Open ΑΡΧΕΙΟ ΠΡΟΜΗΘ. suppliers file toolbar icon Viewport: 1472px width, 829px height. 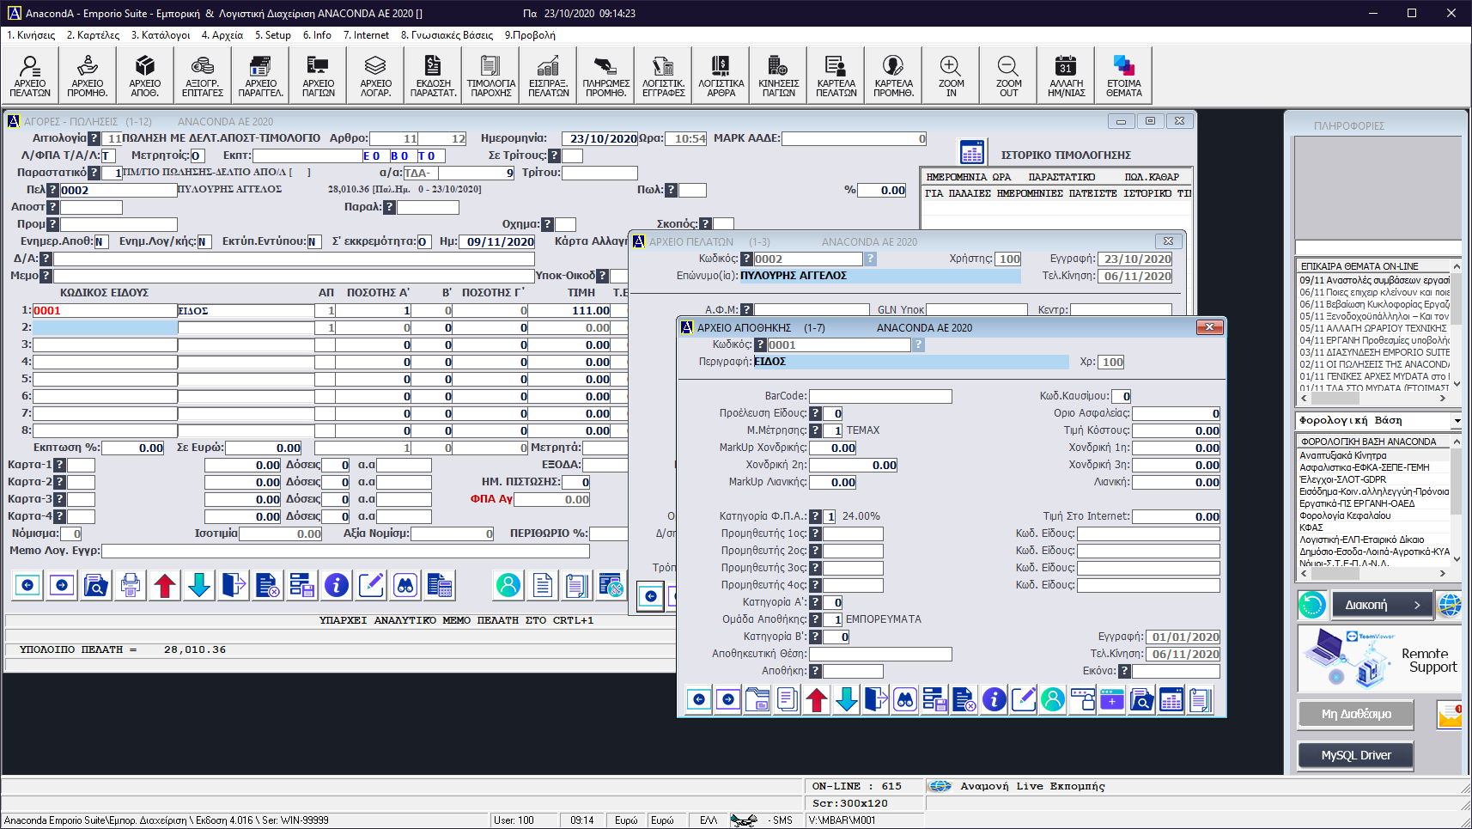click(x=88, y=76)
